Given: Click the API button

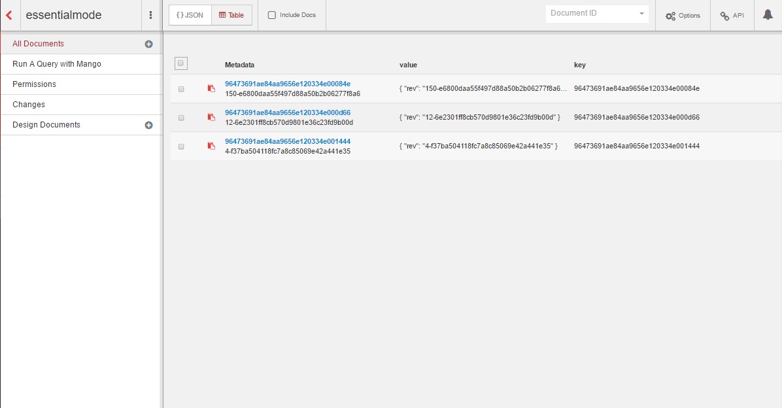Looking at the screenshot, I should click(x=732, y=16).
